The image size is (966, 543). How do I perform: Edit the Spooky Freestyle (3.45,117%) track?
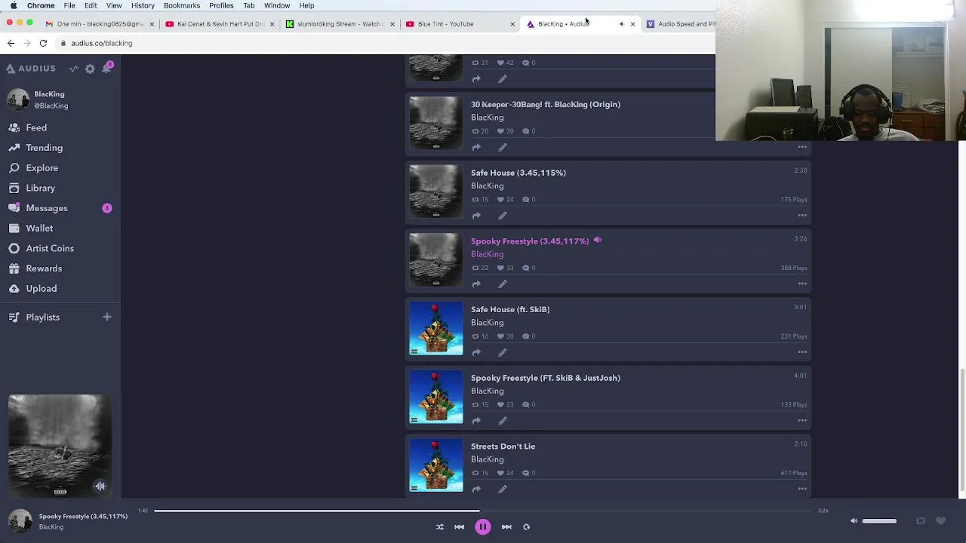pos(503,284)
